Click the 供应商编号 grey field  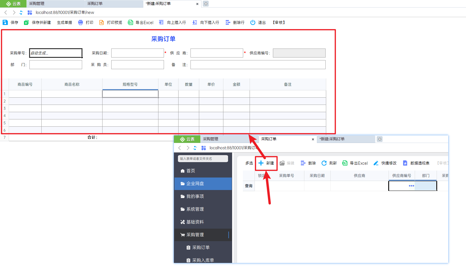tap(299, 53)
